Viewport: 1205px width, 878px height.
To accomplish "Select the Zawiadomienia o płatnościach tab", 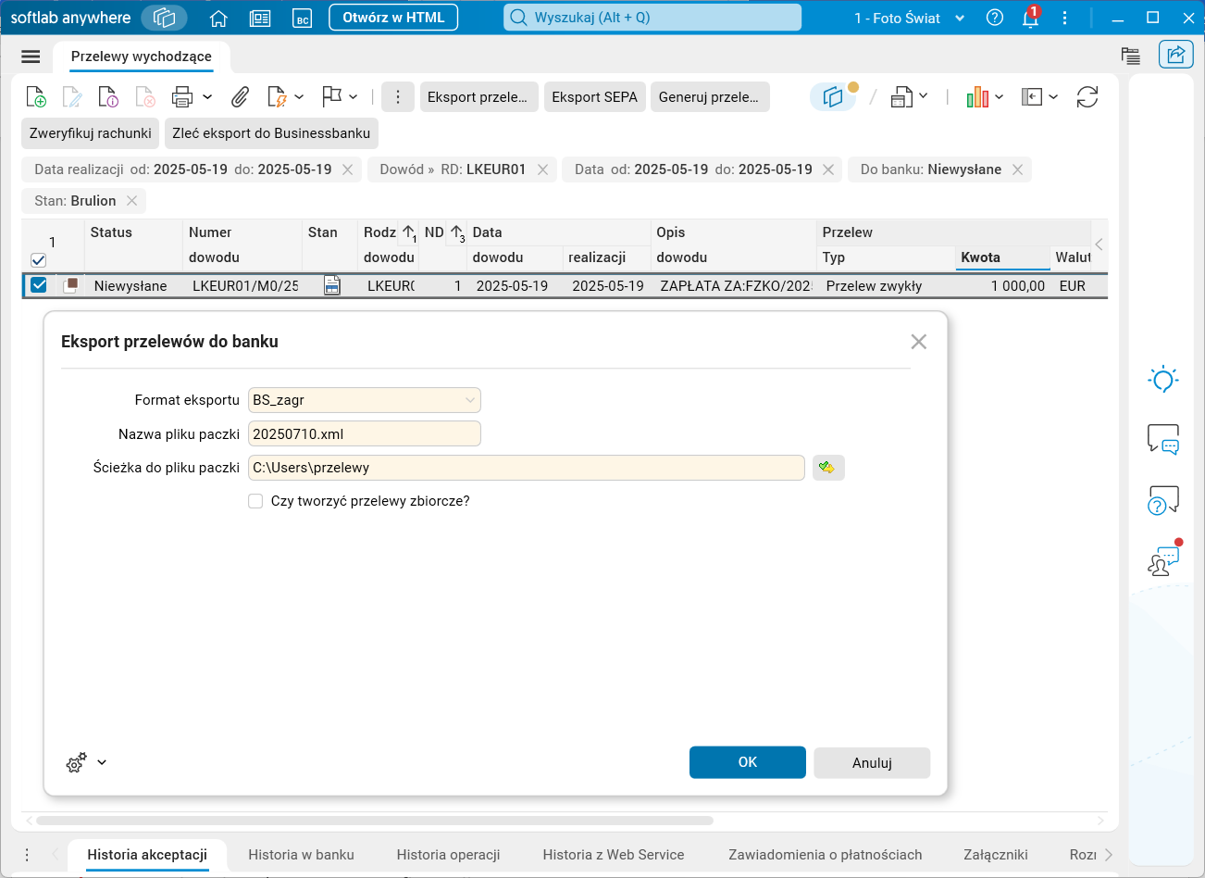I will coord(826,855).
